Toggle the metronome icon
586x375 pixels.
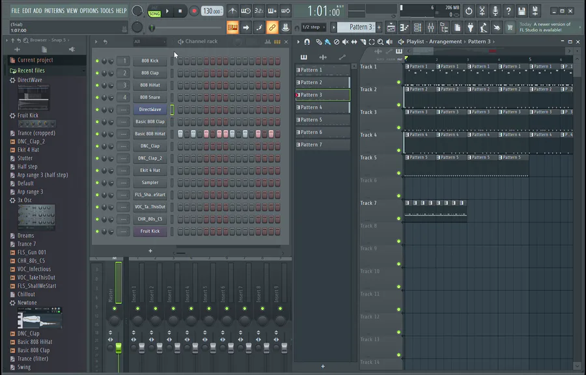[232, 11]
